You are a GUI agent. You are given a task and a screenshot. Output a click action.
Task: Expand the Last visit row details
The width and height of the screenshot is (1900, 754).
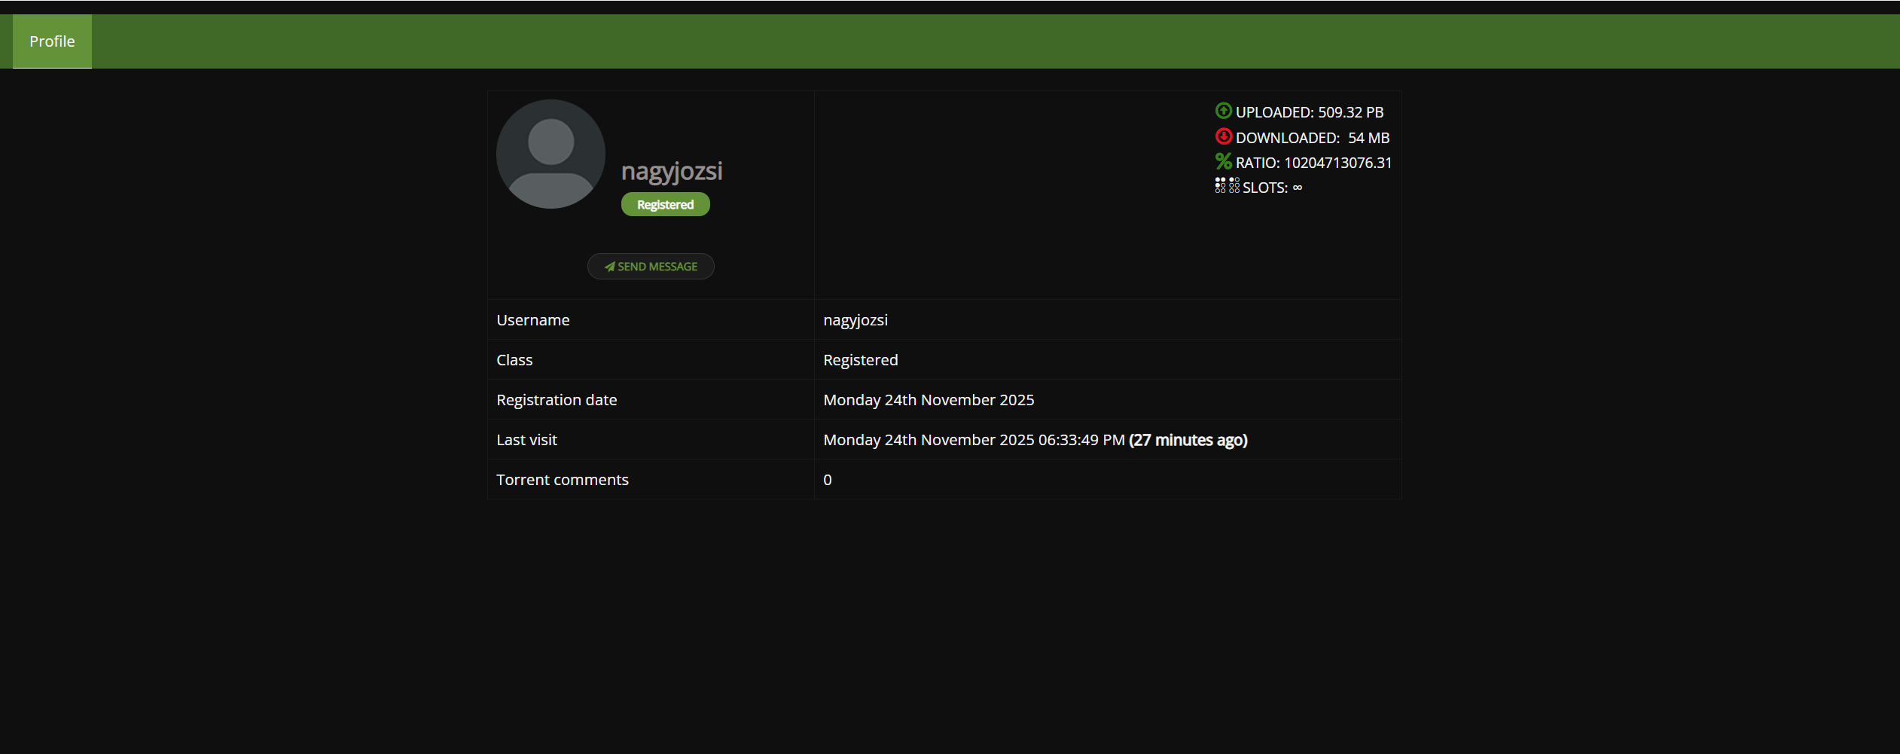click(x=526, y=439)
